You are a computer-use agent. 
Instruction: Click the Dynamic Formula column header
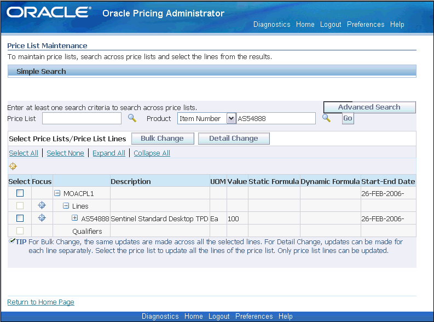pos(330,181)
